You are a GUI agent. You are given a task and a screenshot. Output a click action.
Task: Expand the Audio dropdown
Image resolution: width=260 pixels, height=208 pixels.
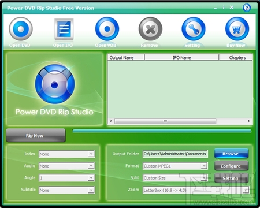[91, 166]
